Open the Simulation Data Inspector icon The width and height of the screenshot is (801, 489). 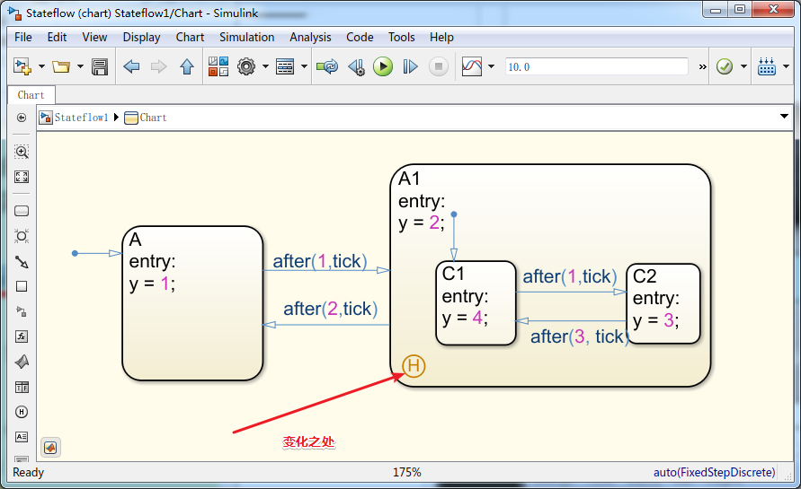[471, 66]
